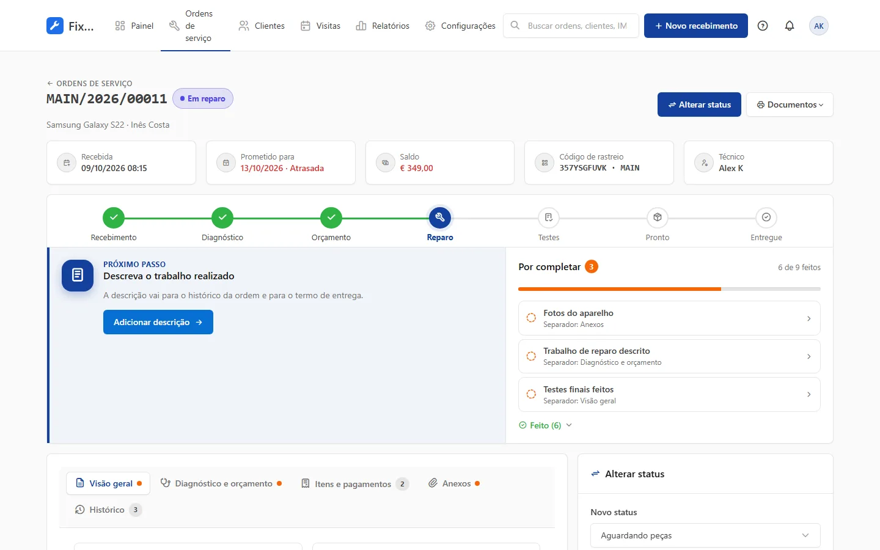Viewport: 880px width, 550px height.
Task: Select the Reparo current step icon
Action: tap(440, 218)
